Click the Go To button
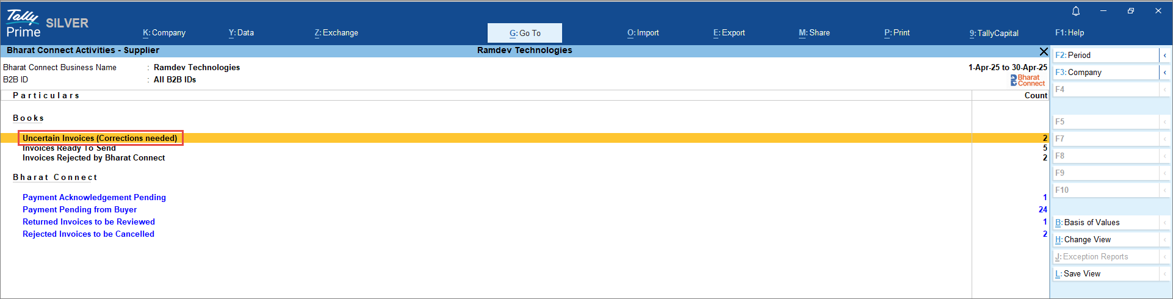The width and height of the screenshot is (1173, 299). click(524, 33)
